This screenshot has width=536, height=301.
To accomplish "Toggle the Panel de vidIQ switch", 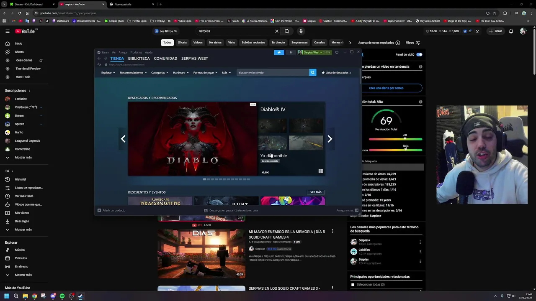I will 419,54.
